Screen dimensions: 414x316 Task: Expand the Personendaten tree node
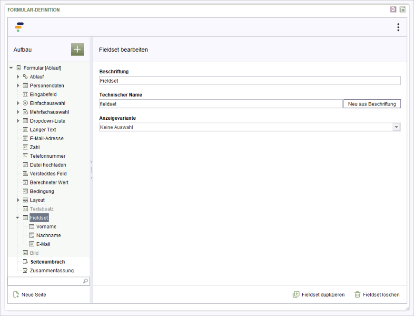click(19, 86)
